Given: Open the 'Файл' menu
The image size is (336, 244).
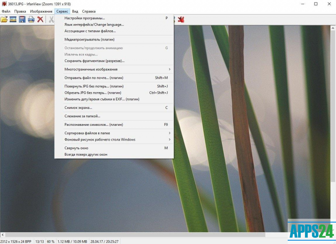Looking at the screenshot, I should [x=6, y=11].
